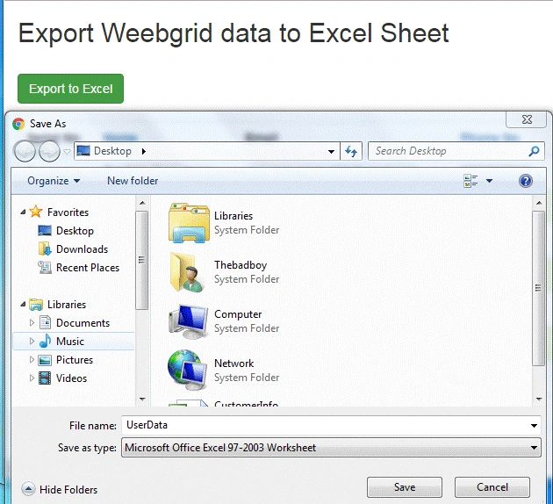Click the Recent Places icon under Favorites
The width and height of the screenshot is (553, 504).
point(45,267)
